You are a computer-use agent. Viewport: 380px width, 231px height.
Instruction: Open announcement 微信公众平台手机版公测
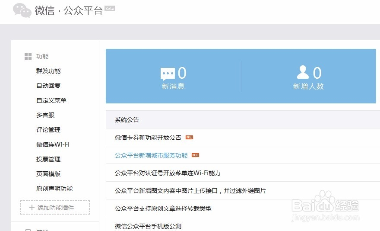click(x=148, y=226)
